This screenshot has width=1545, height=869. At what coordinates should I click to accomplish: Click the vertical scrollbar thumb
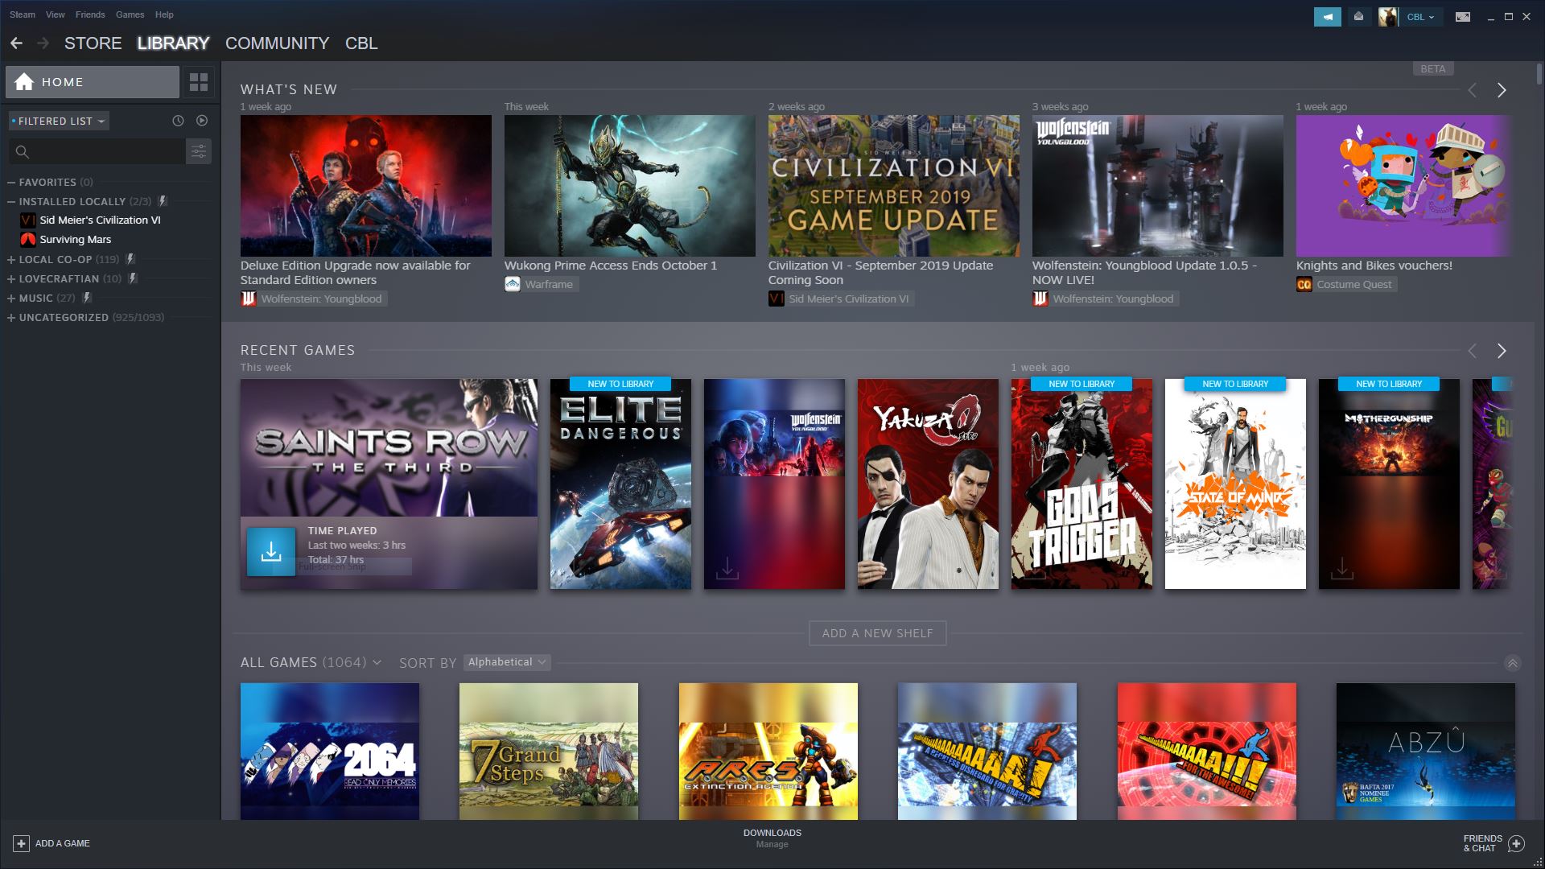(x=1539, y=74)
